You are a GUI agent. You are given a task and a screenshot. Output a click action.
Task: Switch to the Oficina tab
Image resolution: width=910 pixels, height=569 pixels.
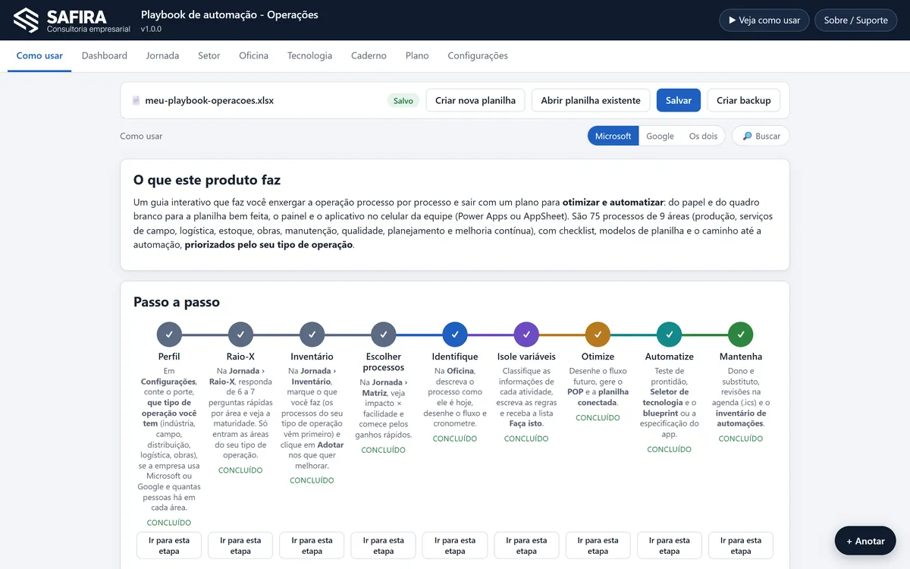[253, 55]
